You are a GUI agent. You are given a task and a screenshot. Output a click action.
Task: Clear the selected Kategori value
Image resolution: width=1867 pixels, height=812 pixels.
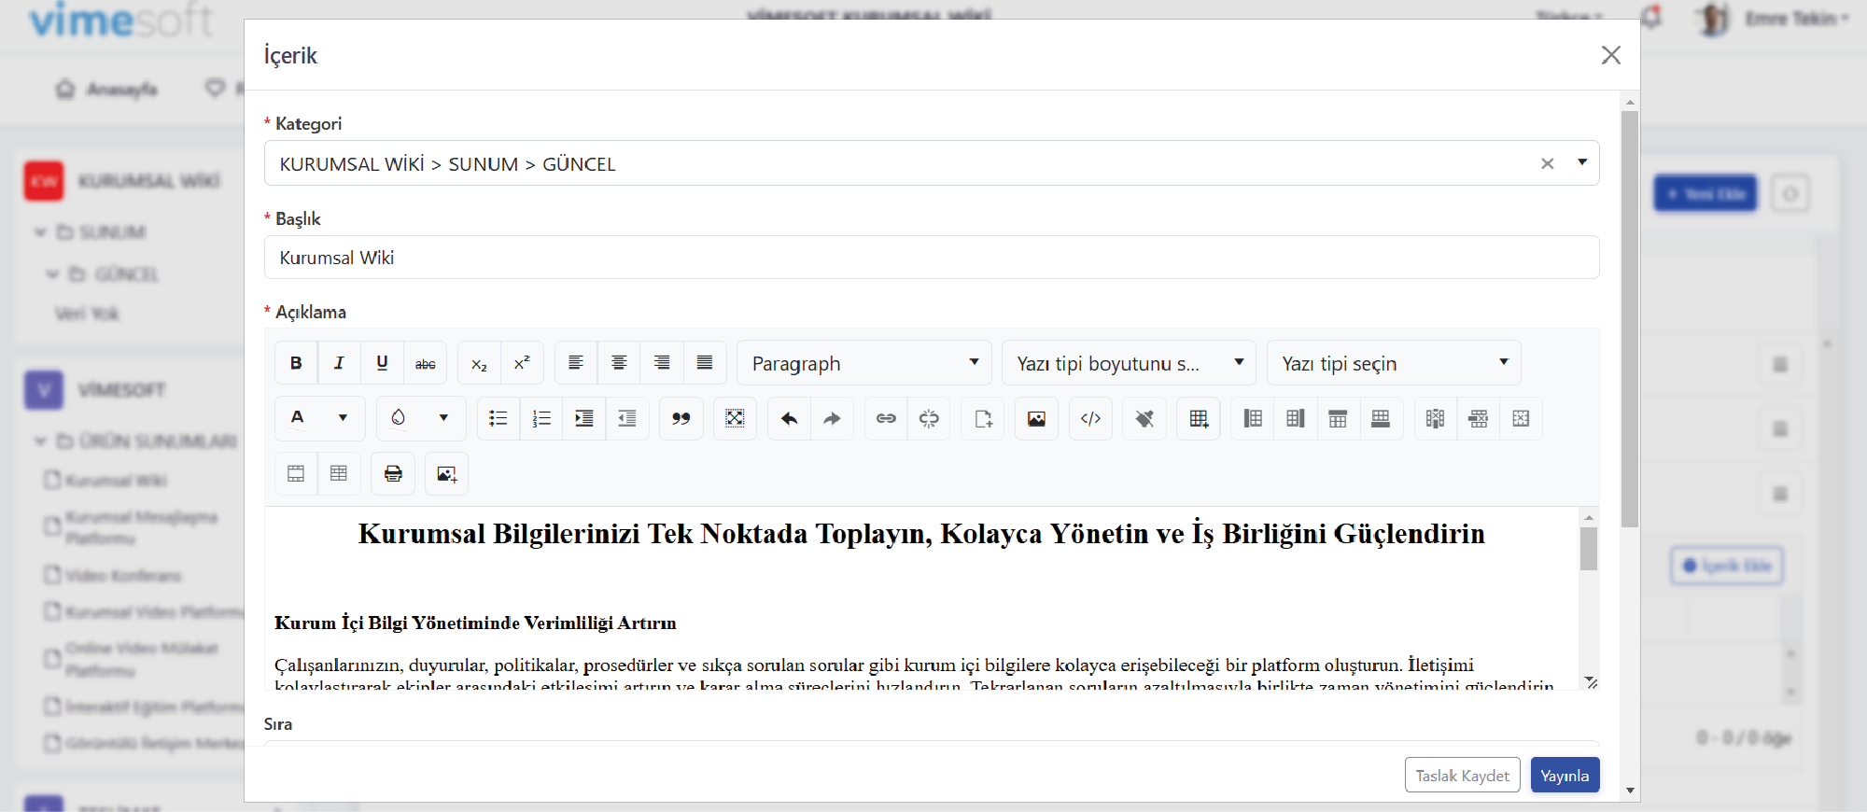[x=1548, y=163]
